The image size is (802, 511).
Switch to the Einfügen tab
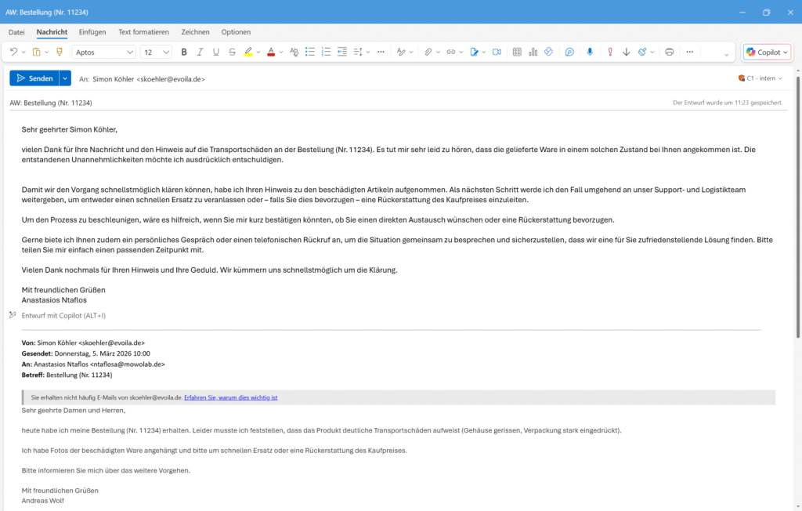[x=92, y=32]
